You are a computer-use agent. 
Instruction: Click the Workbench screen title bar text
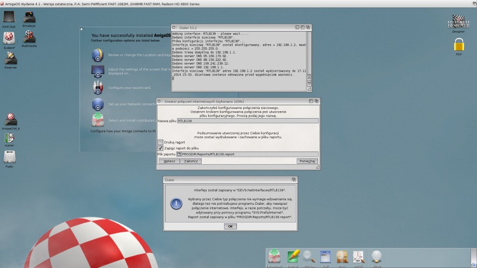click(102, 4)
